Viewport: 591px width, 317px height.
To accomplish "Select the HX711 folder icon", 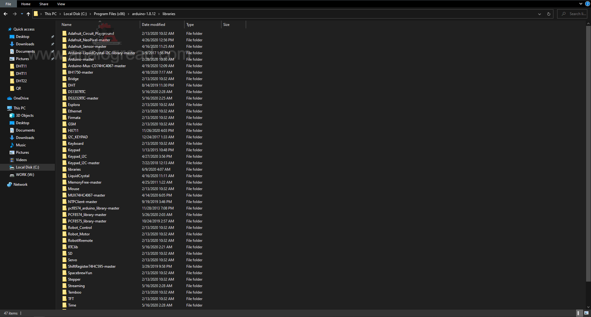I will 64,130.
